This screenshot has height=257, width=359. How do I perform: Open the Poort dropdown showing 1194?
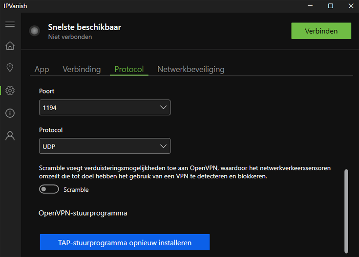(x=105, y=108)
